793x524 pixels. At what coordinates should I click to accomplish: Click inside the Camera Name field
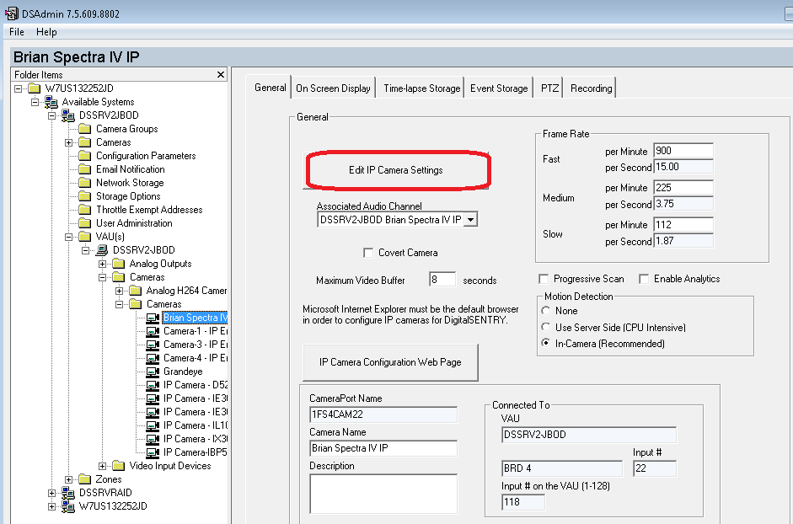pyautogui.click(x=383, y=449)
